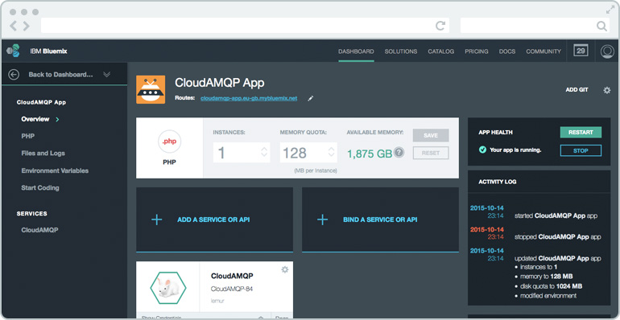The image size is (620, 320).
Task: Expand the double chevron next to Back to Dashboard
Action: click(106, 74)
